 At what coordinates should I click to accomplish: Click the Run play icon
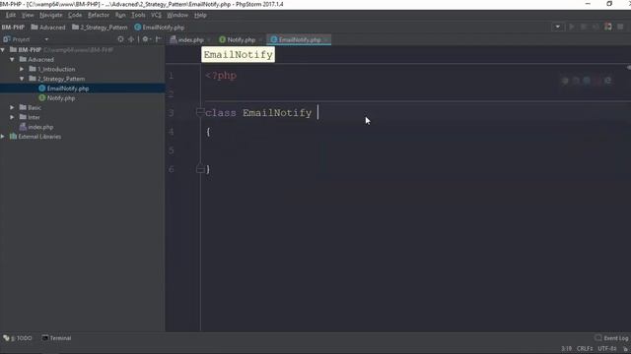click(x=572, y=27)
